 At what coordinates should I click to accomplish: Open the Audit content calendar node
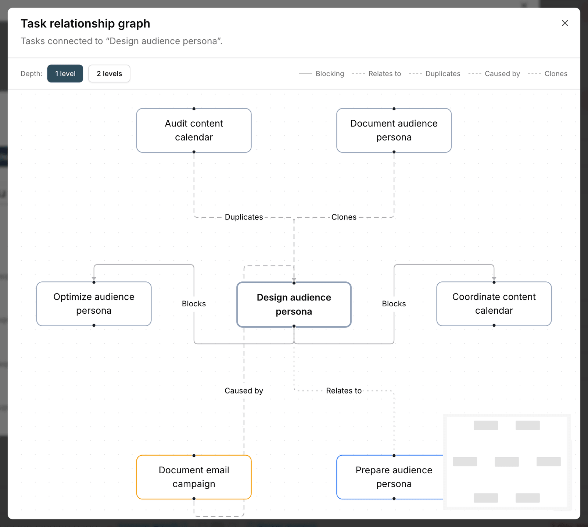[194, 130]
